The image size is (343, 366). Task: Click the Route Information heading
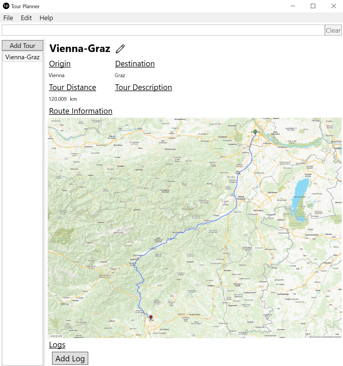point(81,111)
